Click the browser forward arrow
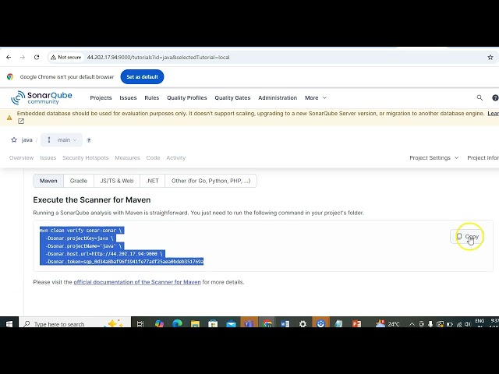This screenshot has width=499, height=374. coord(23,57)
